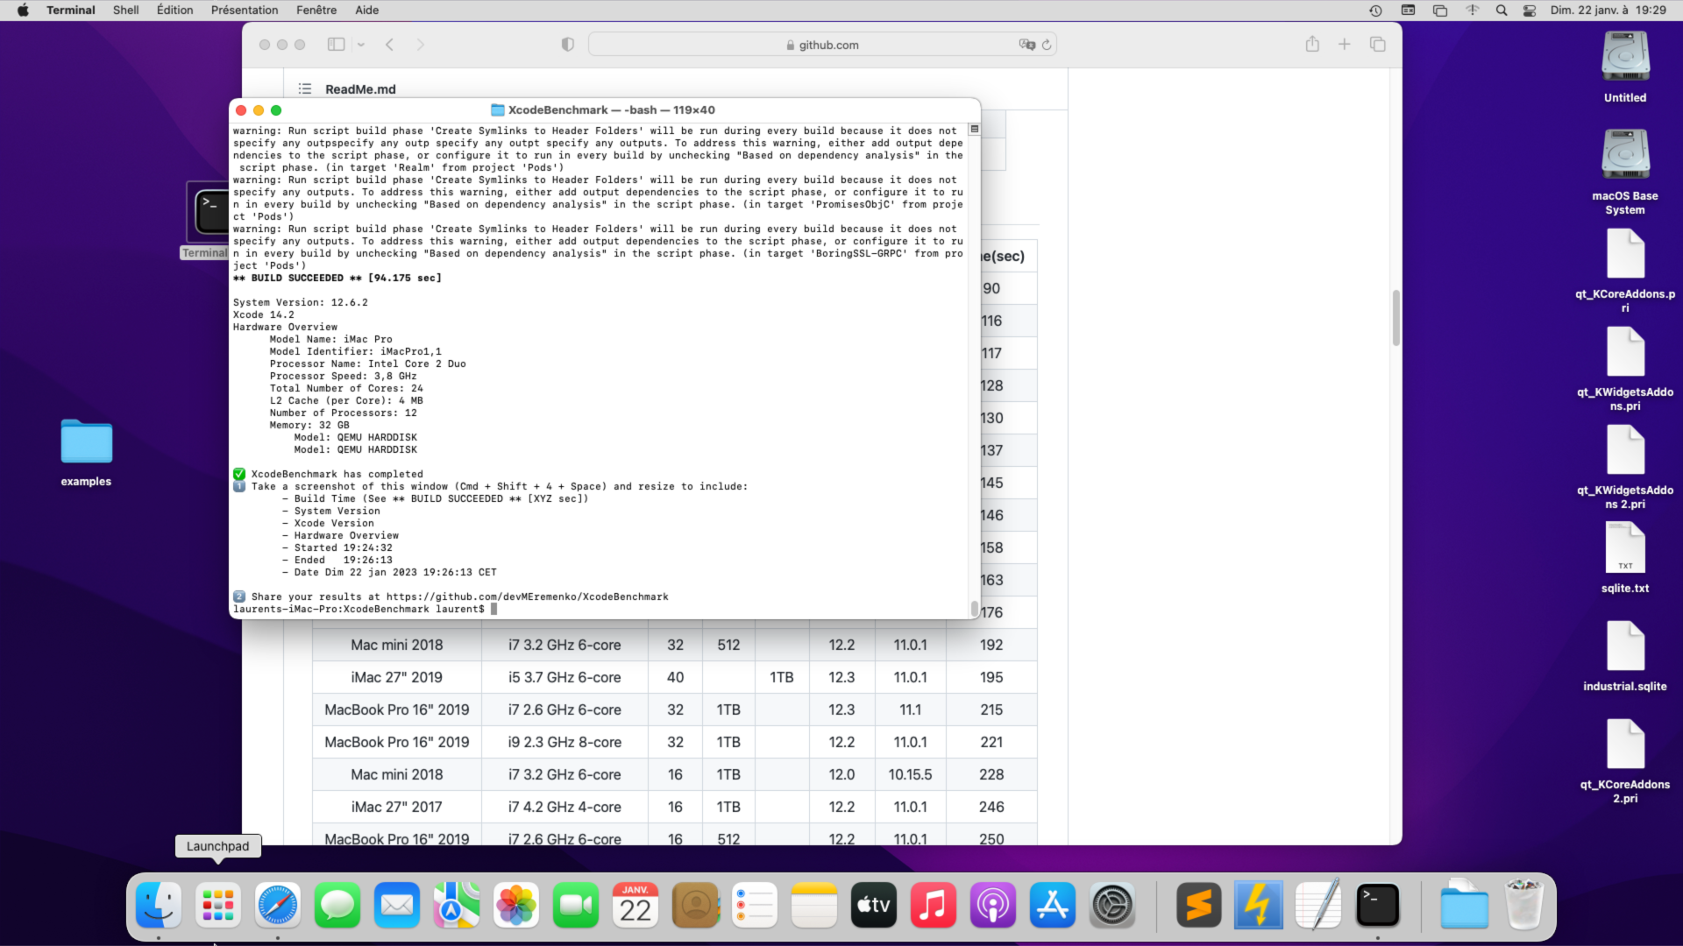Open the Présentation menu
Image resolution: width=1683 pixels, height=946 pixels.
[x=245, y=11]
